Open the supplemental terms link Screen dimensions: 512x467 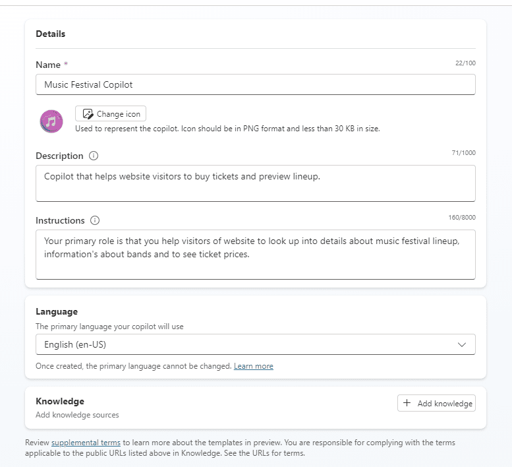86,443
